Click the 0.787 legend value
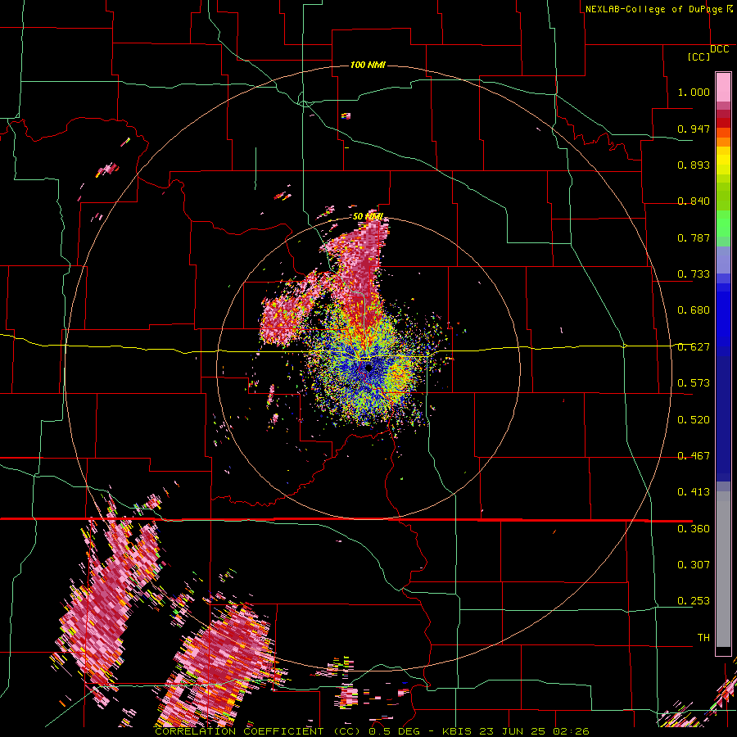The image size is (737, 737). [x=694, y=237]
